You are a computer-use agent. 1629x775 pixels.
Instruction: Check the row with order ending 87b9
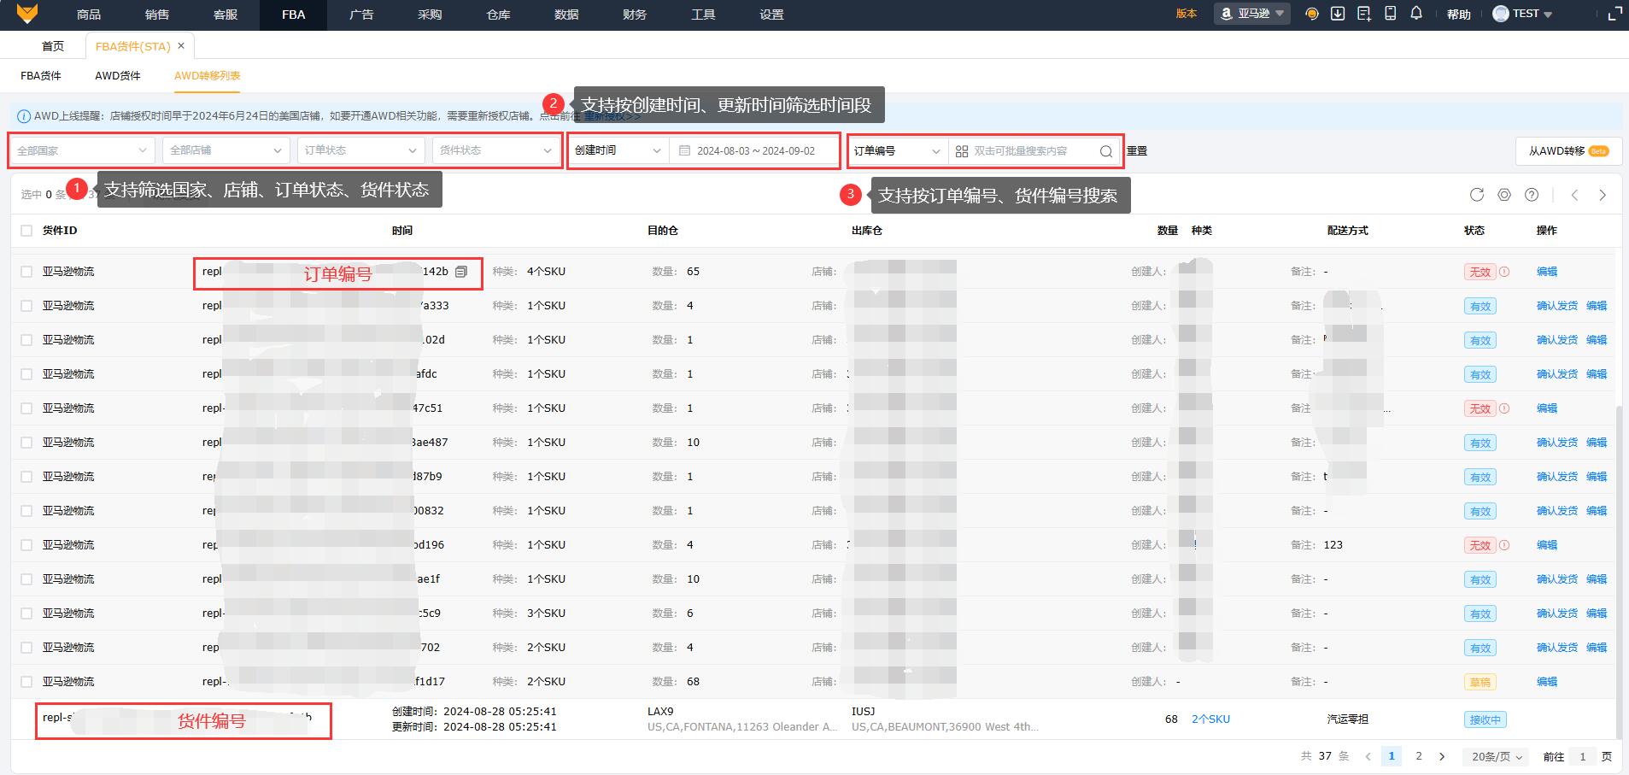(26, 477)
